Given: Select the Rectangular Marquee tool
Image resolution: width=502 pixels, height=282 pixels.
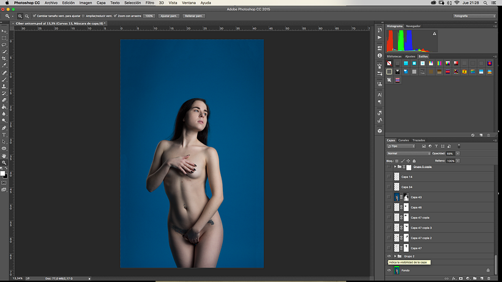Looking at the screenshot, I should coord(4,38).
